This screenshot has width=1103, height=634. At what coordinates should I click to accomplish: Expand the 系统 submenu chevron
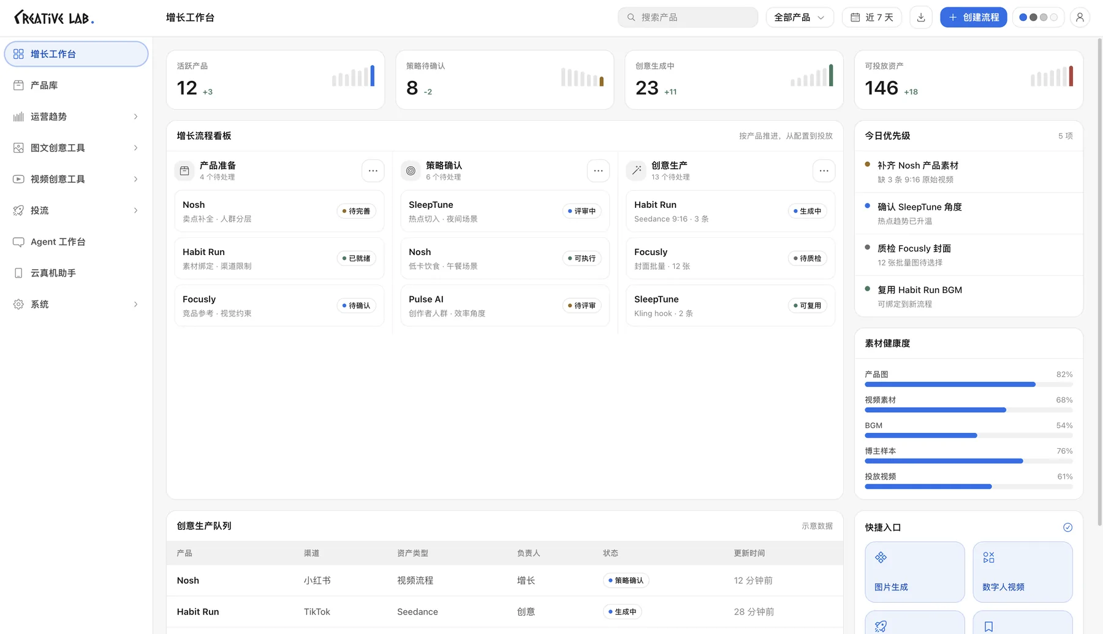pyautogui.click(x=135, y=304)
